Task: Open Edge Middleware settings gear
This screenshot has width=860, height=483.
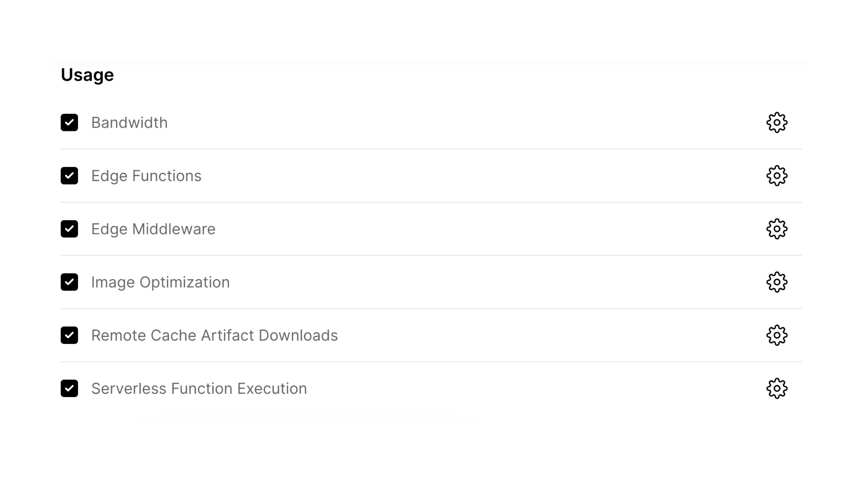Action: [x=777, y=229]
